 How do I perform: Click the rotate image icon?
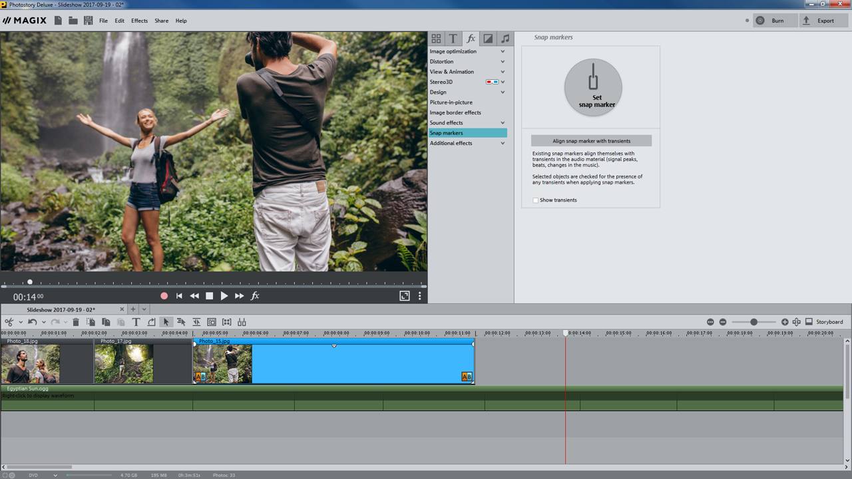pyautogui.click(x=151, y=322)
